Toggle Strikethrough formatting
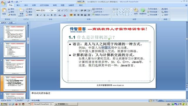Image resolution: width=188 pixels, height=106 pixels. pos(48,15)
